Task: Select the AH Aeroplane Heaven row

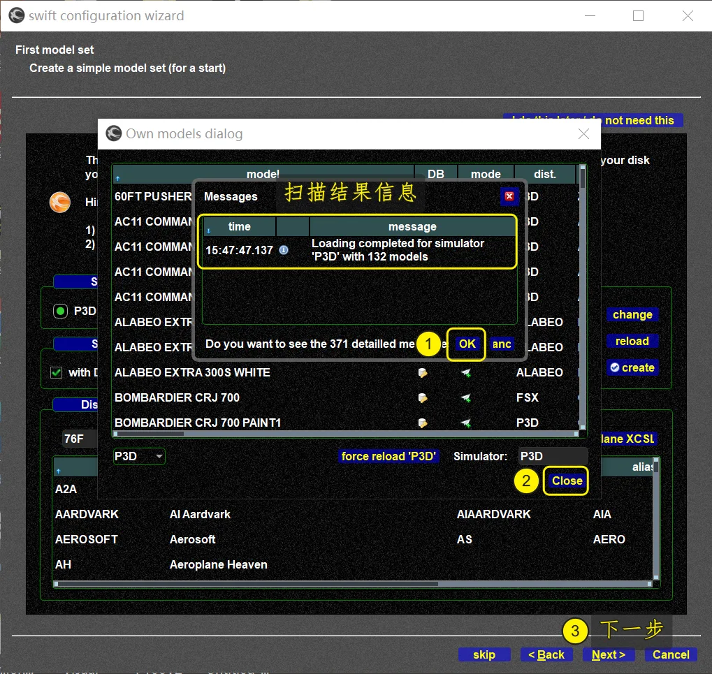Action: 352,564
